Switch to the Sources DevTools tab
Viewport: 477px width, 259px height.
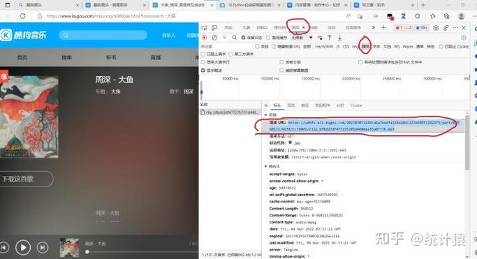279,28
